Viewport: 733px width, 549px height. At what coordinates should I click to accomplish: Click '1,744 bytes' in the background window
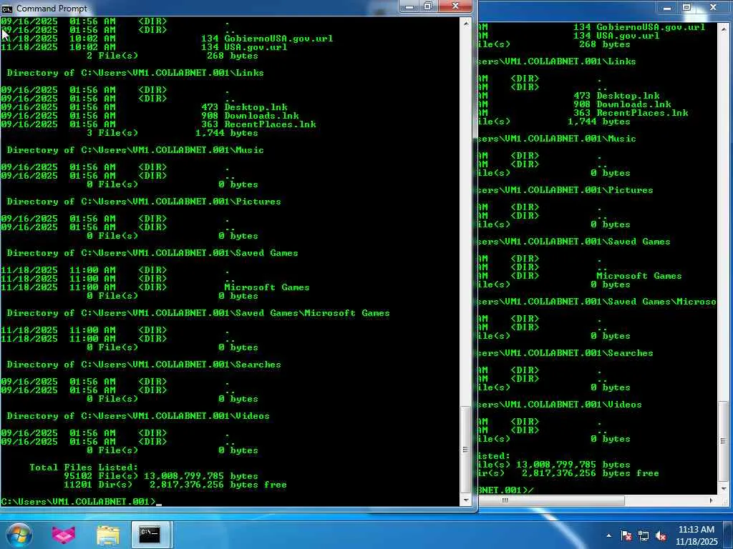(599, 122)
